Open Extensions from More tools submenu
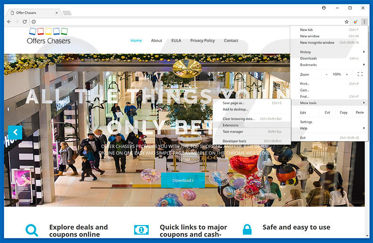The height and width of the screenshot is (243, 373). [x=252, y=125]
